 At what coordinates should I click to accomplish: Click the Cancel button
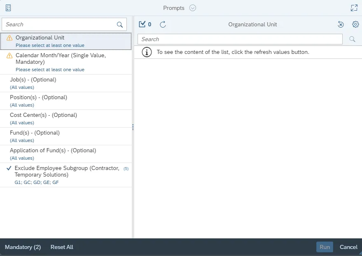pyautogui.click(x=348, y=247)
